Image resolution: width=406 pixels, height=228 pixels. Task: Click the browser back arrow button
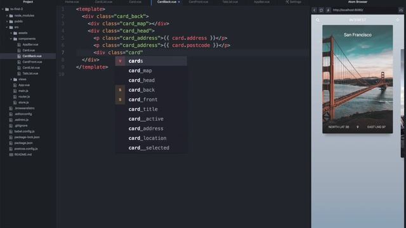click(314, 10)
